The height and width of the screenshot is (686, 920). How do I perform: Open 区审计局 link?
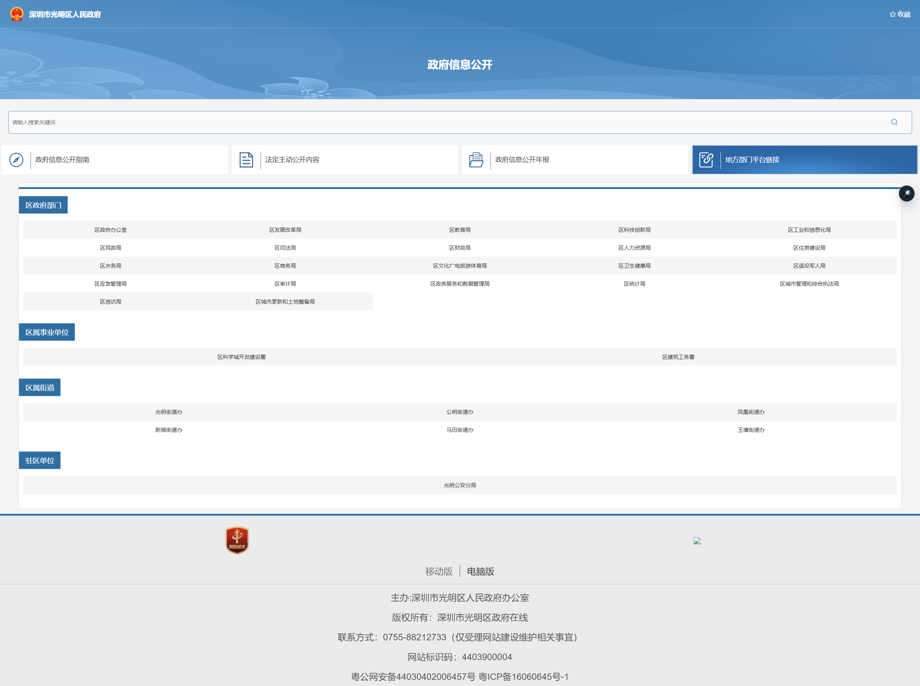[285, 284]
